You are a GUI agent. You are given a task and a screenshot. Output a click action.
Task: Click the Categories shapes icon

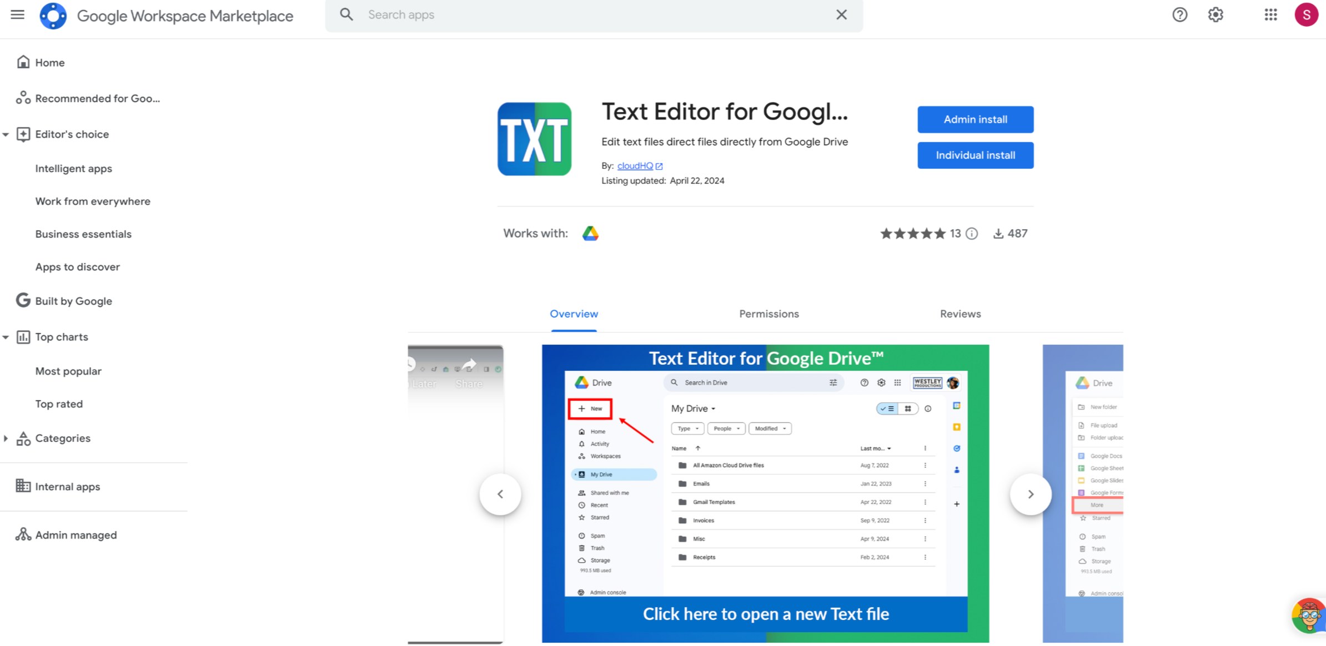tap(23, 438)
